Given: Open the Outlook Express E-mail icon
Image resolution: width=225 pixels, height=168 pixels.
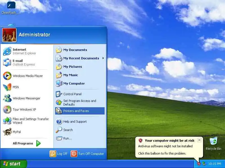Looking at the screenshot, I should [x=7, y=62].
